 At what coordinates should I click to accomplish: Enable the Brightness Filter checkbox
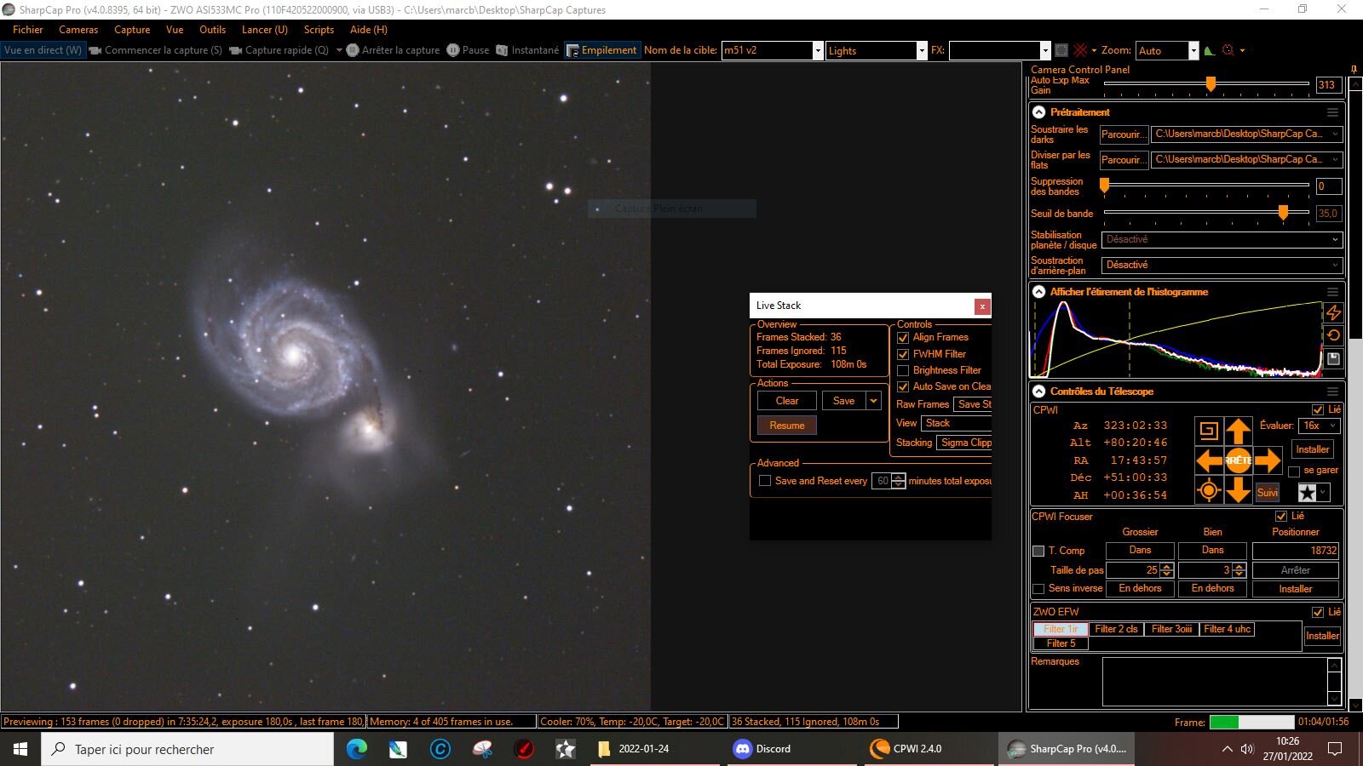coord(903,370)
